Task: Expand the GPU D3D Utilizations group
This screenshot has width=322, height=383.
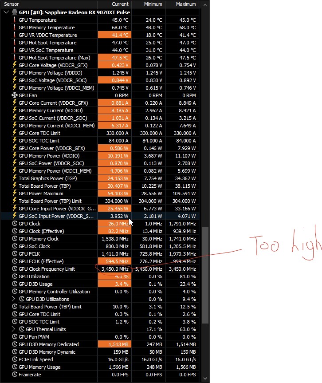Action: [13, 299]
